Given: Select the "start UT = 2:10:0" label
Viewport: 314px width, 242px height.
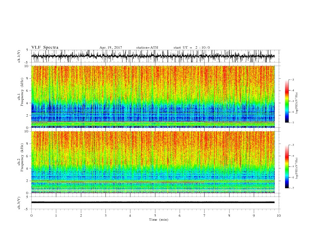Looking at the screenshot, I should point(191,47).
